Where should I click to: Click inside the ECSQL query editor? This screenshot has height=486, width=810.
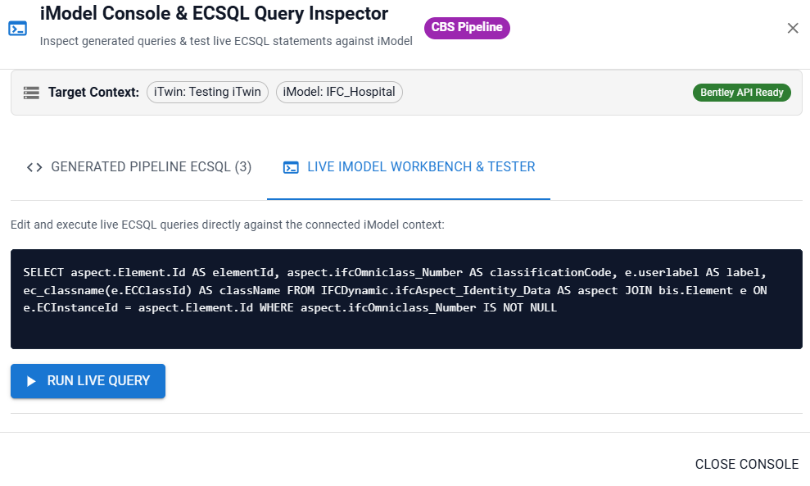[406, 299]
